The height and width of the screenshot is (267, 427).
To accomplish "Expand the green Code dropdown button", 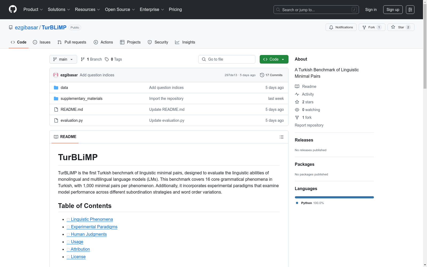I will click(274, 59).
